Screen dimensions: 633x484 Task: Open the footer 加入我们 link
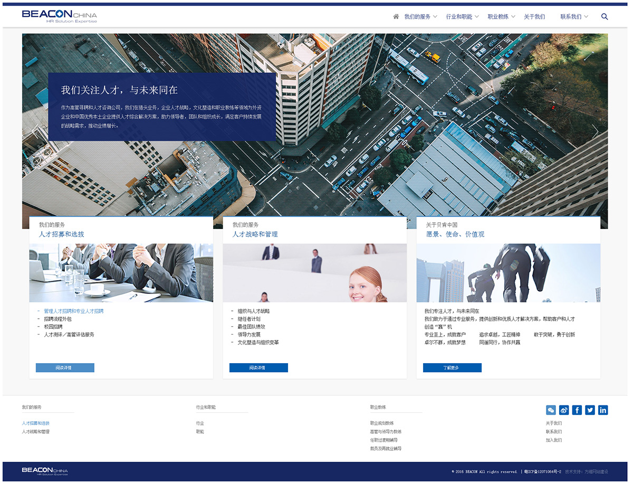(x=553, y=440)
